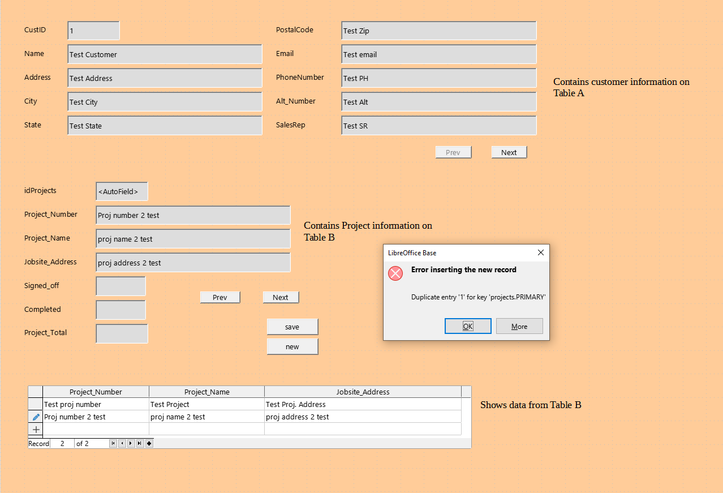The width and height of the screenshot is (723, 493).
Task: Dismiss the error dialog with OK
Action: (x=468, y=325)
